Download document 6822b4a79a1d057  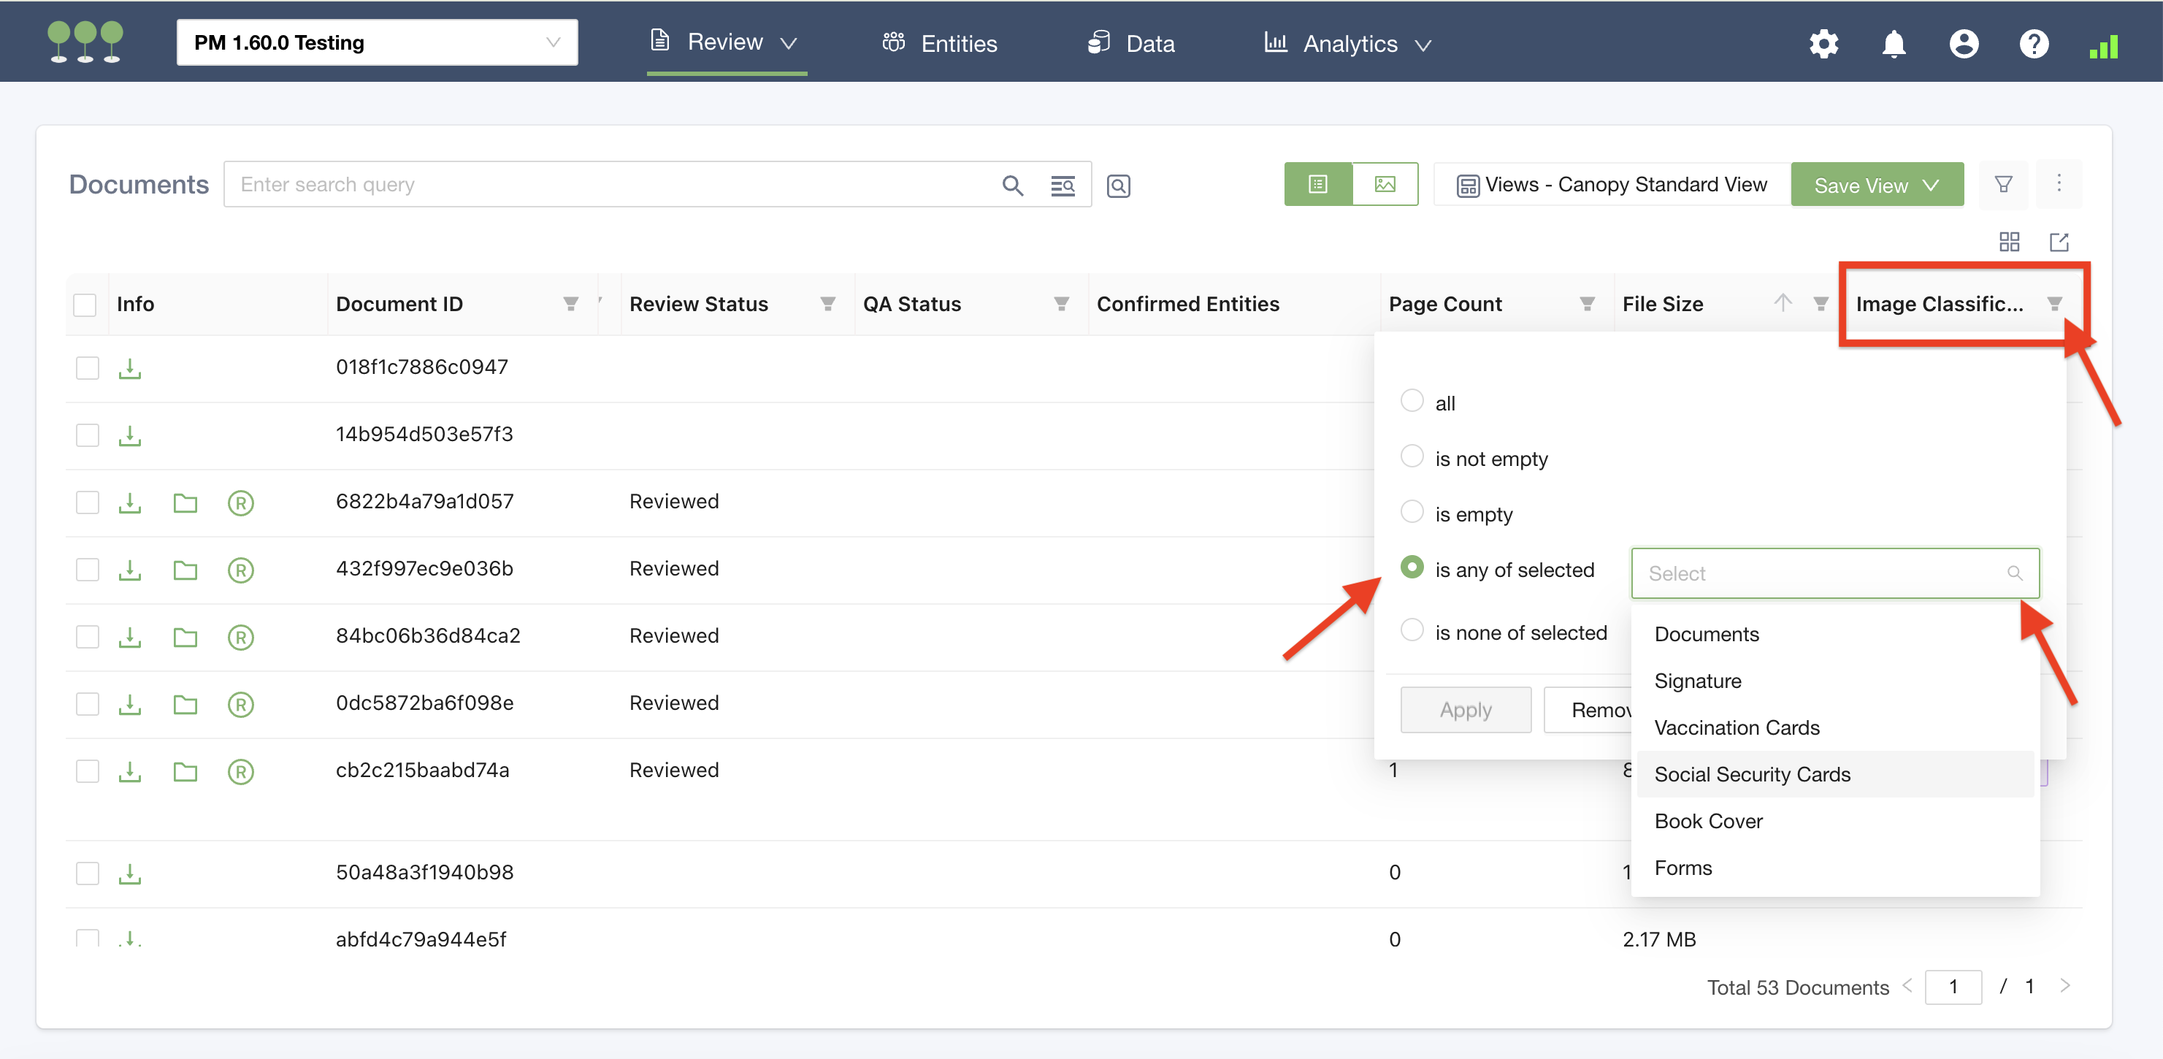tap(129, 502)
